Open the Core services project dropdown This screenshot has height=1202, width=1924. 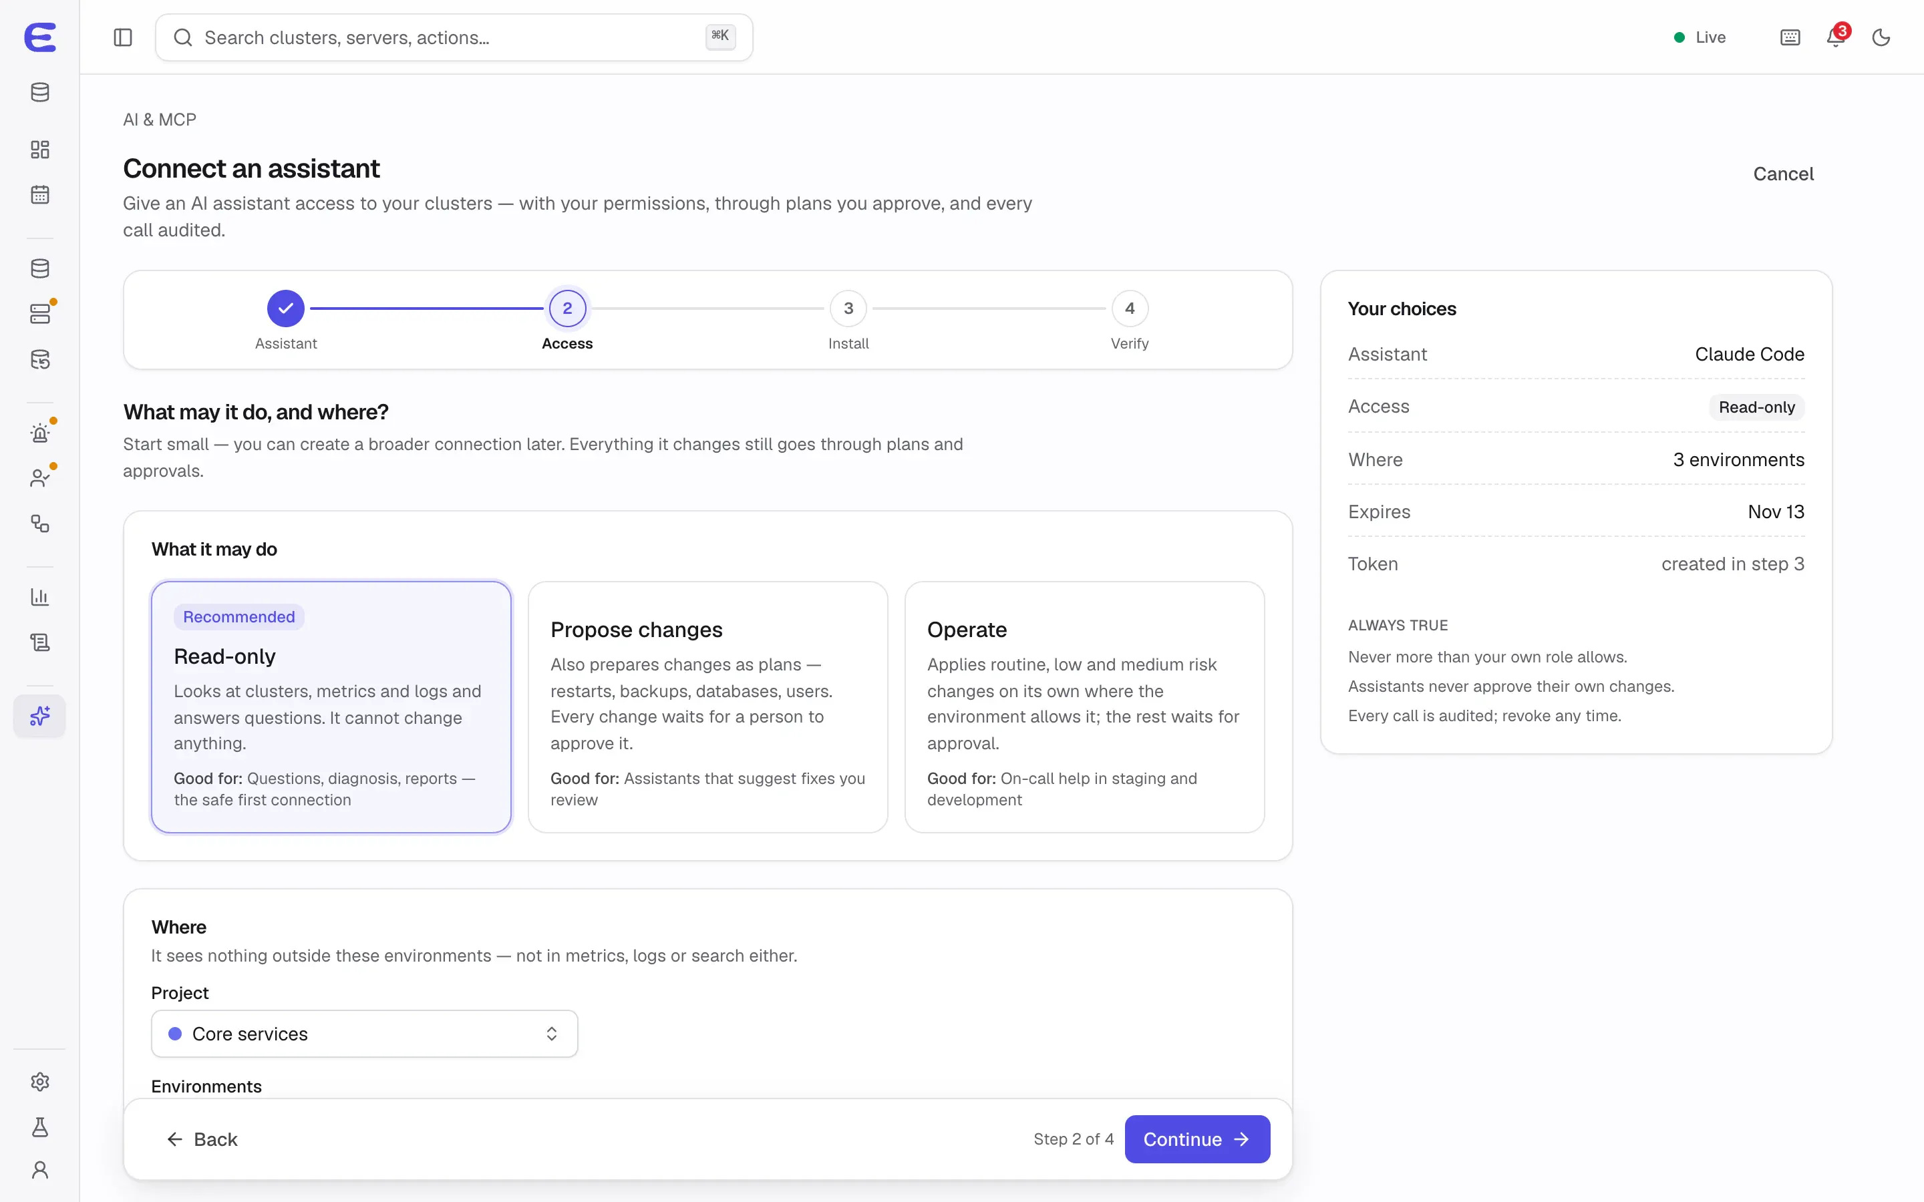point(364,1034)
